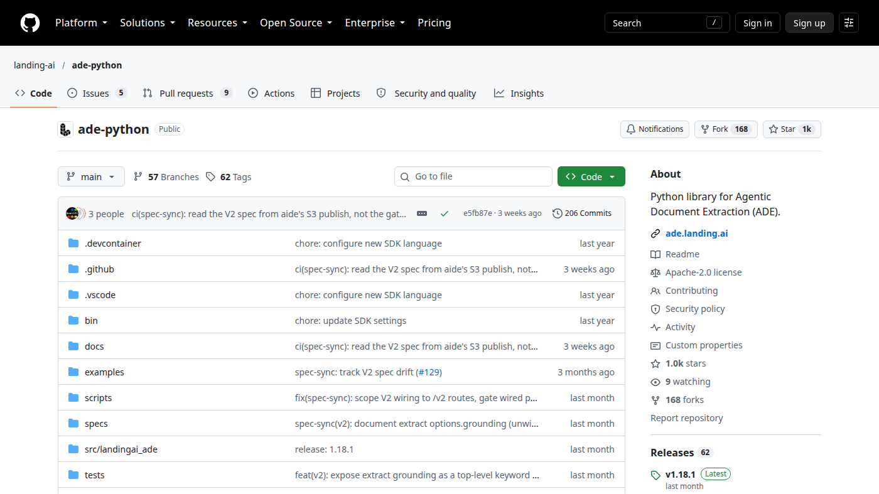Click the Sign in button
879x494 pixels.
pyautogui.click(x=758, y=23)
